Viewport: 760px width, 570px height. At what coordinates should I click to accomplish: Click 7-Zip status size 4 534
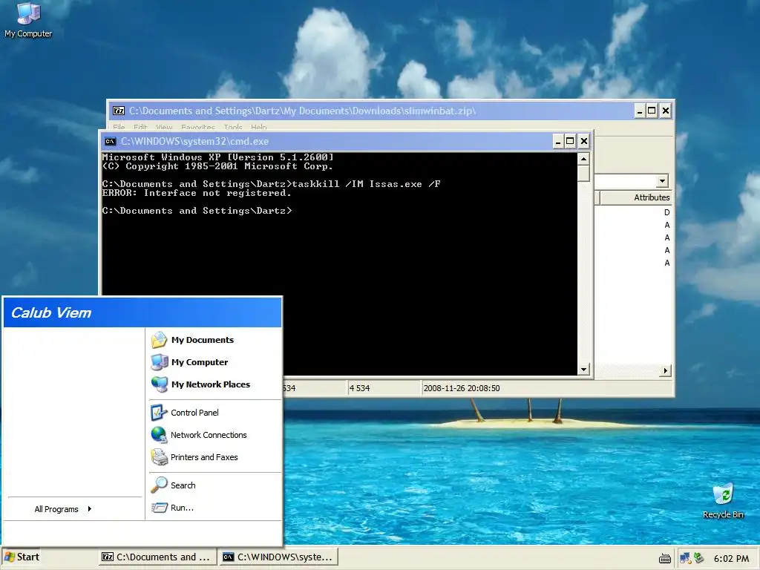click(360, 388)
